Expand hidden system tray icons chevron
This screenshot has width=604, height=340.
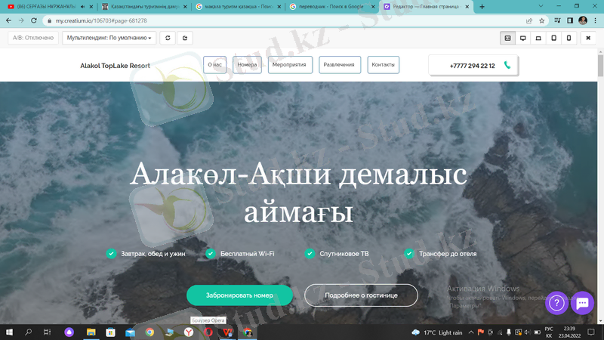(x=471, y=332)
